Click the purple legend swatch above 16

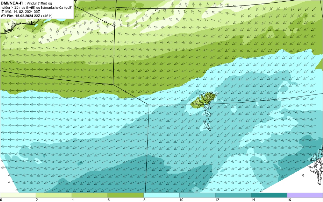point(305,195)
